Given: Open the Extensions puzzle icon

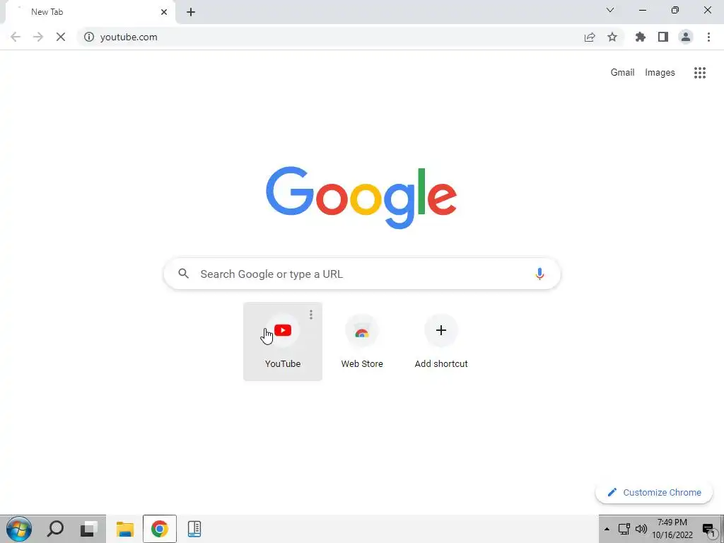Looking at the screenshot, I should pos(641,37).
